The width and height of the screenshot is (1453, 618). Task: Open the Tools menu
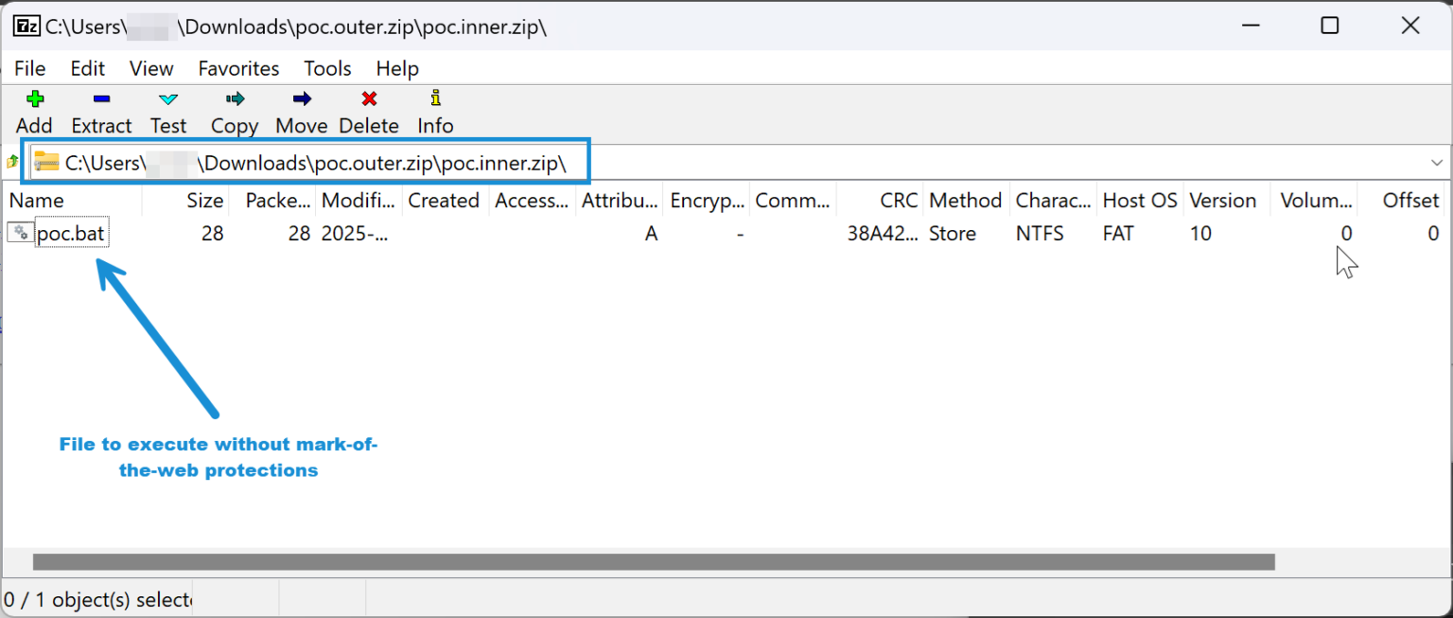click(326, 68)
